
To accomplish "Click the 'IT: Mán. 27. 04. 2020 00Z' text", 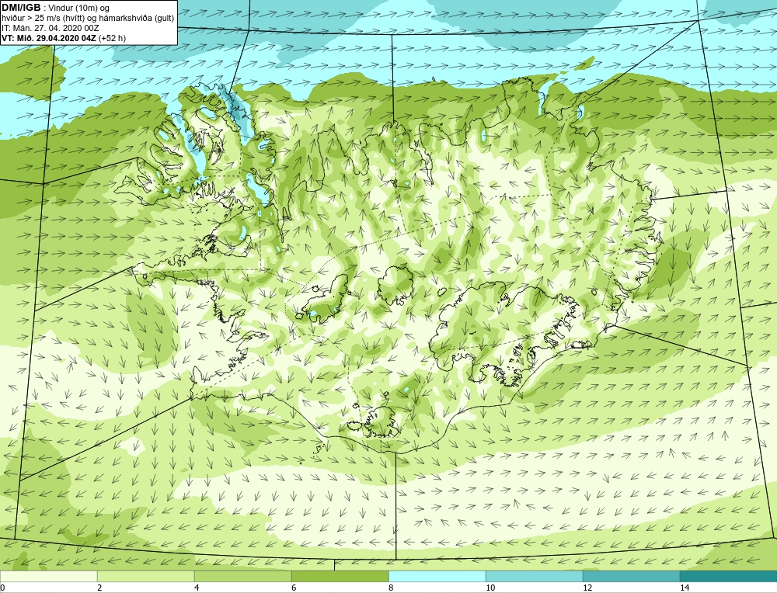I will click(51, 28).
